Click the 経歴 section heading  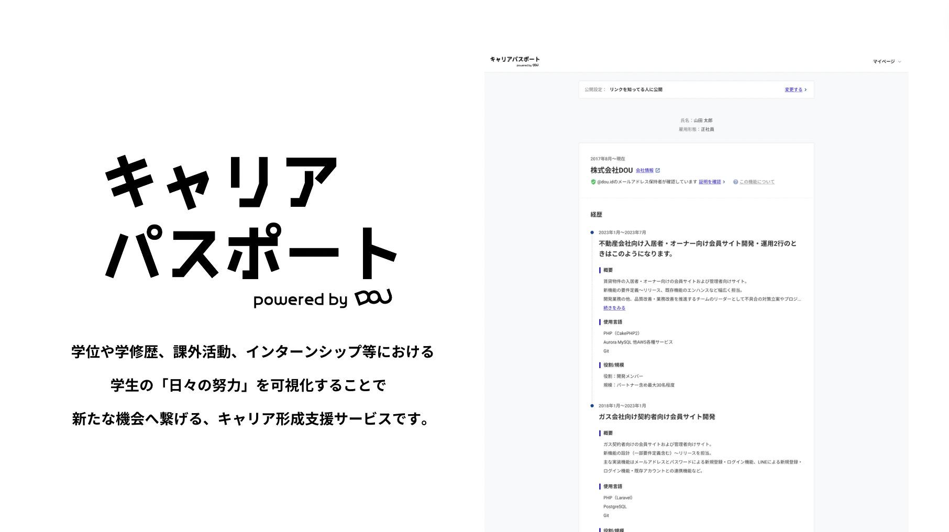tap(596, 215)
